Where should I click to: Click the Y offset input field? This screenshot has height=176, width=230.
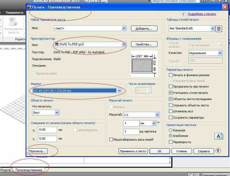47,139
